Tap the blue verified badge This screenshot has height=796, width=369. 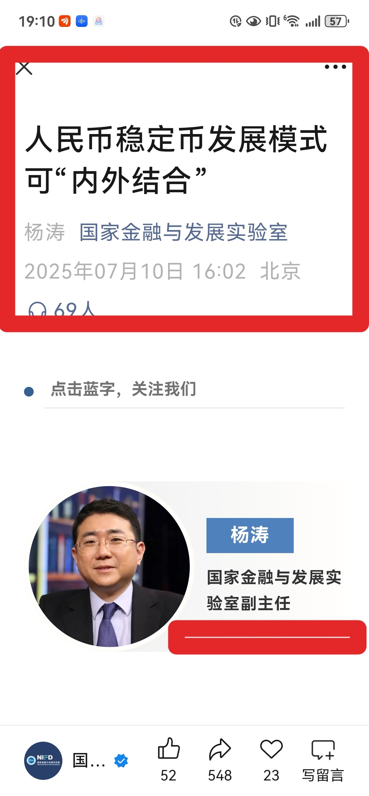[121, 761]
